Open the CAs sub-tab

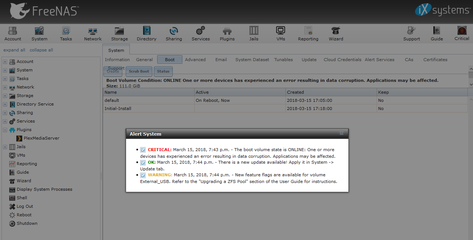pyautogui.click(x=409, y=60)
